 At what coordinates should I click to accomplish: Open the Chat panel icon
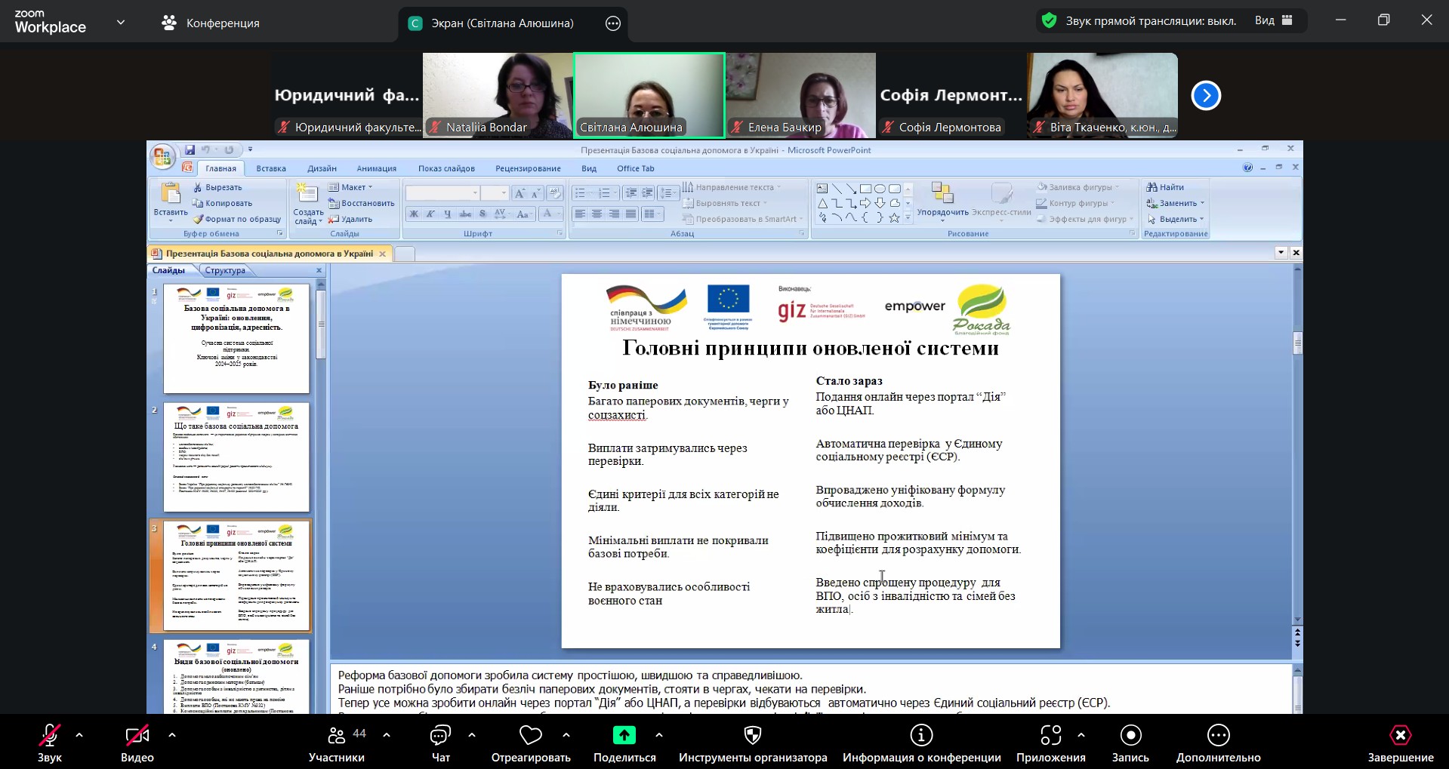[440, 736]
